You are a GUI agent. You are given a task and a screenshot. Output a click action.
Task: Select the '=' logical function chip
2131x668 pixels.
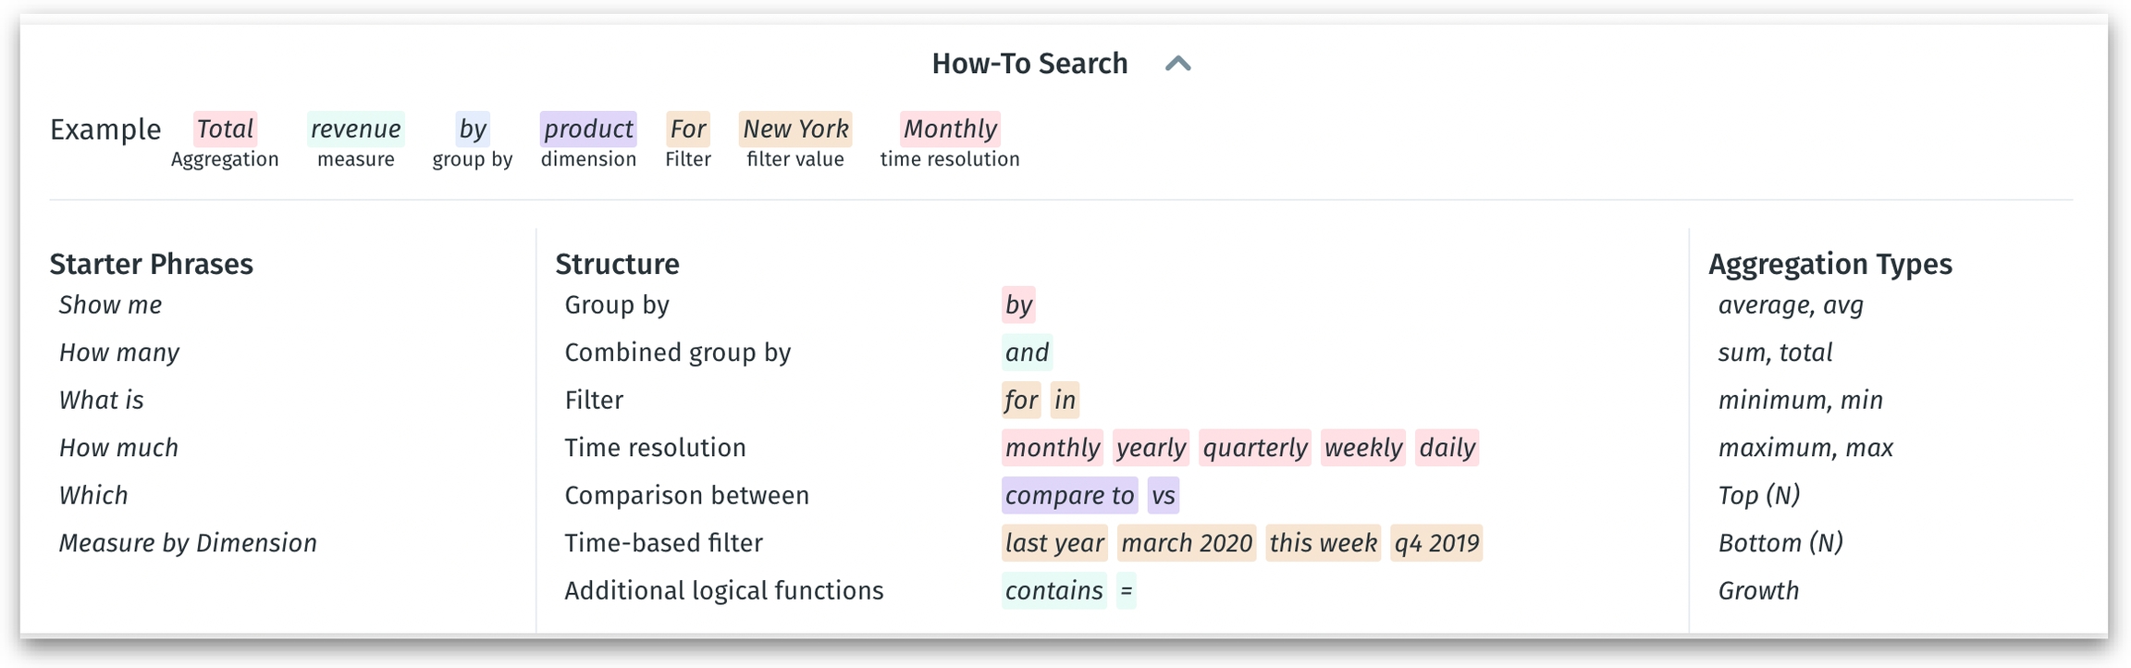[x=1126, y=591]
